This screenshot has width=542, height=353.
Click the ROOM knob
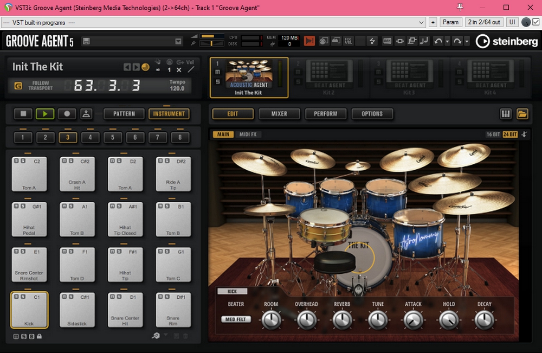click(x=272, y=320)
